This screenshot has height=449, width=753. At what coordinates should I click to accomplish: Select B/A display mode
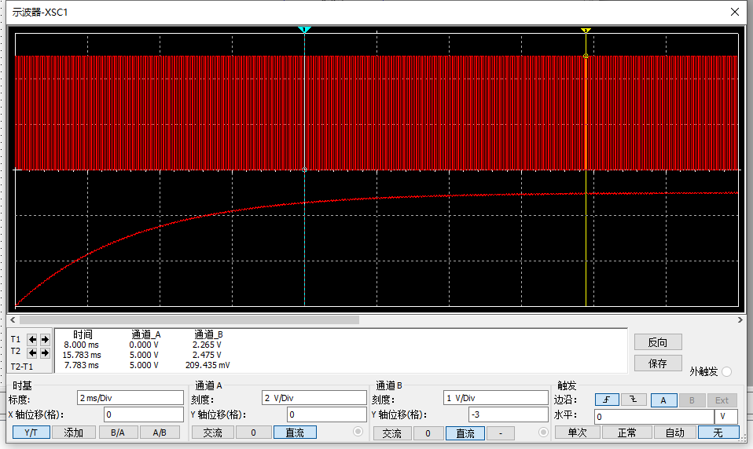click(x=118, y=433)
